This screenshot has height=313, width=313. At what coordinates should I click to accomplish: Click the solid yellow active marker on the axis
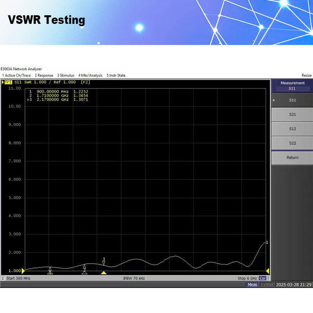104,273
